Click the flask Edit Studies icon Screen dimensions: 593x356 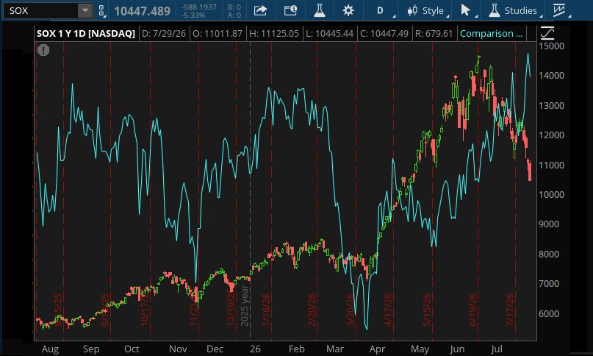(320, 10)
